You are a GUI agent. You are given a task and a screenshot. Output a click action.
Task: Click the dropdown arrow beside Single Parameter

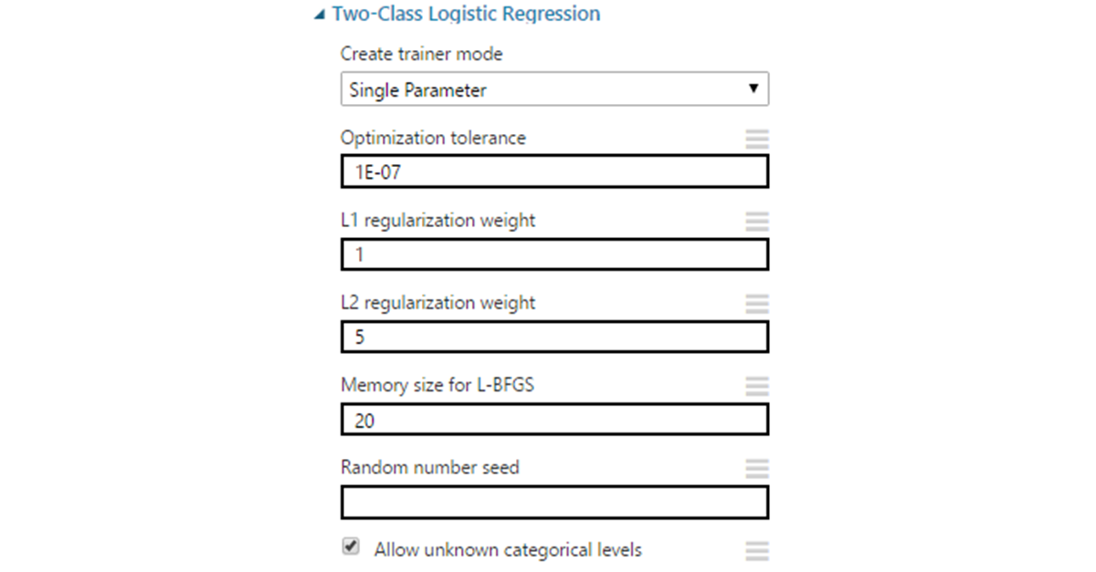coord(753,89)
